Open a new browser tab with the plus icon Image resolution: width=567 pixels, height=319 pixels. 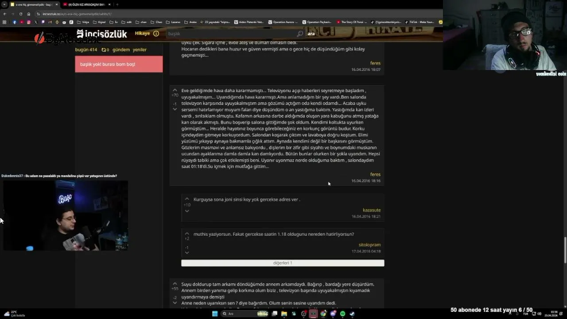pyautogui.click(x=117, y=4)
